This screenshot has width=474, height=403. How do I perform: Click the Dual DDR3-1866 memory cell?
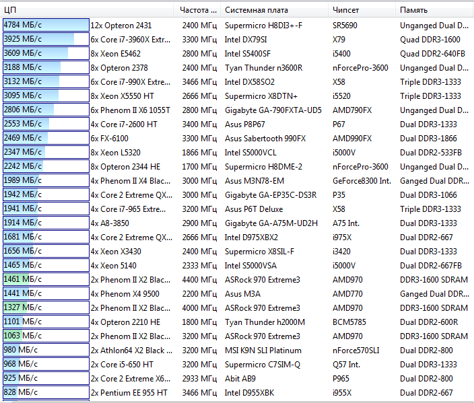click(428, 139)
